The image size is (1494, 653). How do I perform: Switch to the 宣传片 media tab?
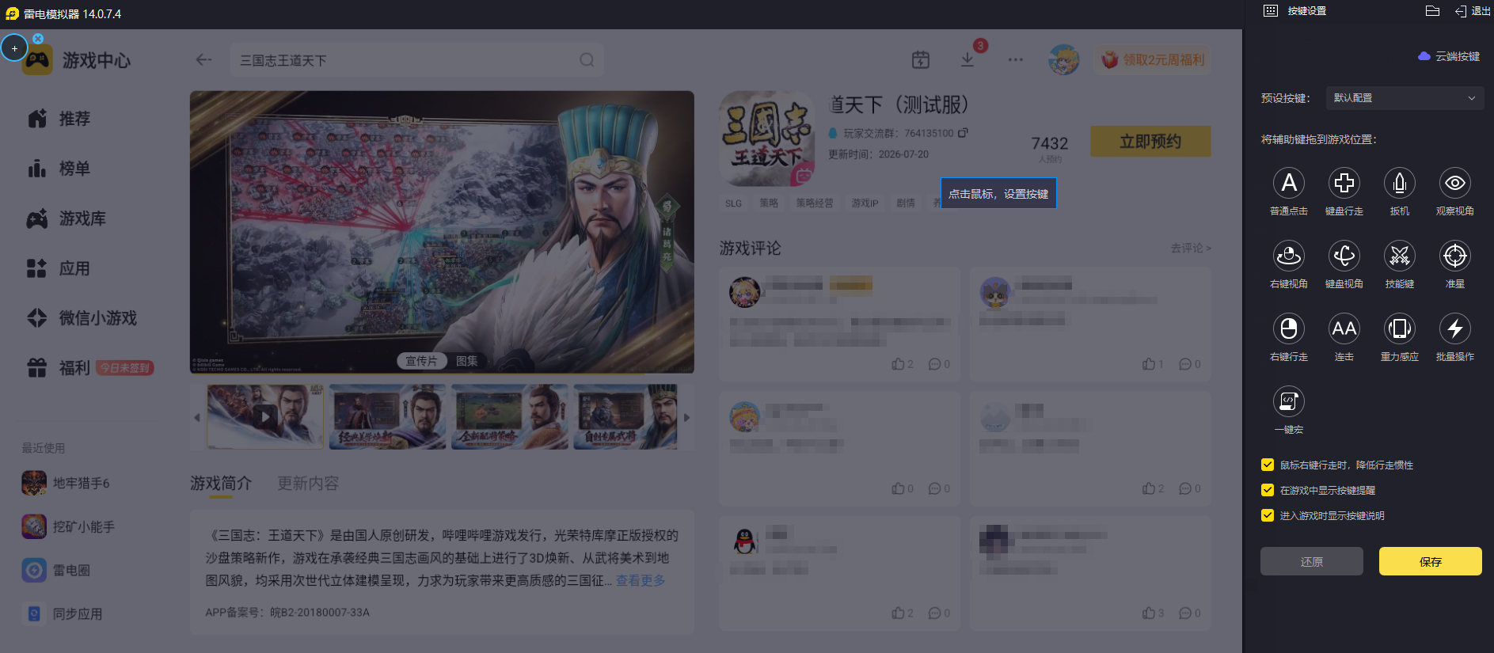click(421, 361)
